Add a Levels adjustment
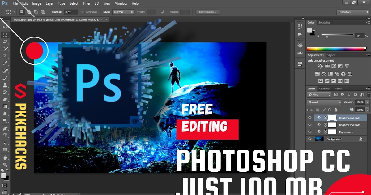The height and width of the screenshot is (195, 371). [x=327, y=66]
